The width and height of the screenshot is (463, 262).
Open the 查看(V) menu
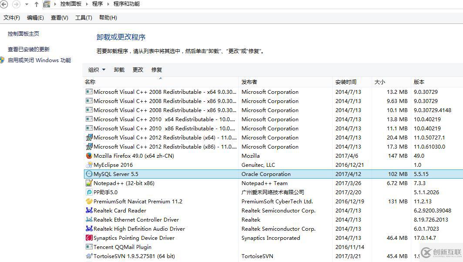click(x=60, y=18)
